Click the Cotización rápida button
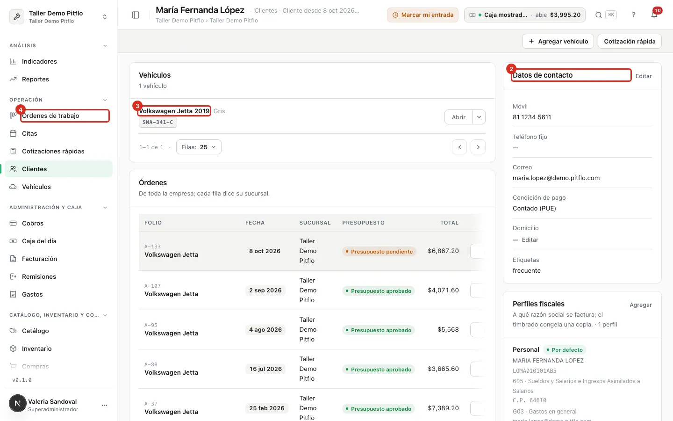This screenshot has height=421, width=673. tap(630, 41)
